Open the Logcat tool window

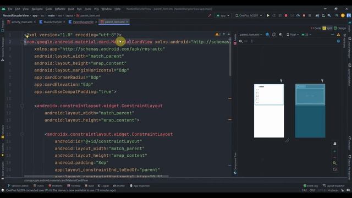point(103,186)
